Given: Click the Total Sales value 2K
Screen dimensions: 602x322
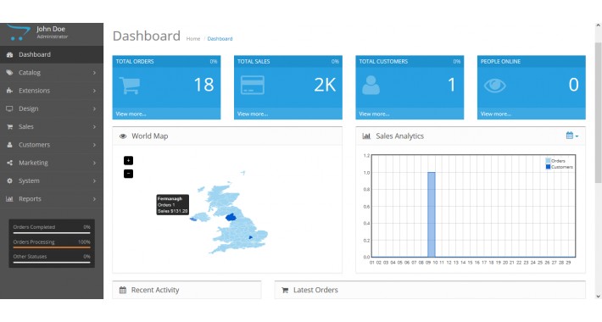Looking at the screenshot, I should pyautogui.click(x=325, y=85).
